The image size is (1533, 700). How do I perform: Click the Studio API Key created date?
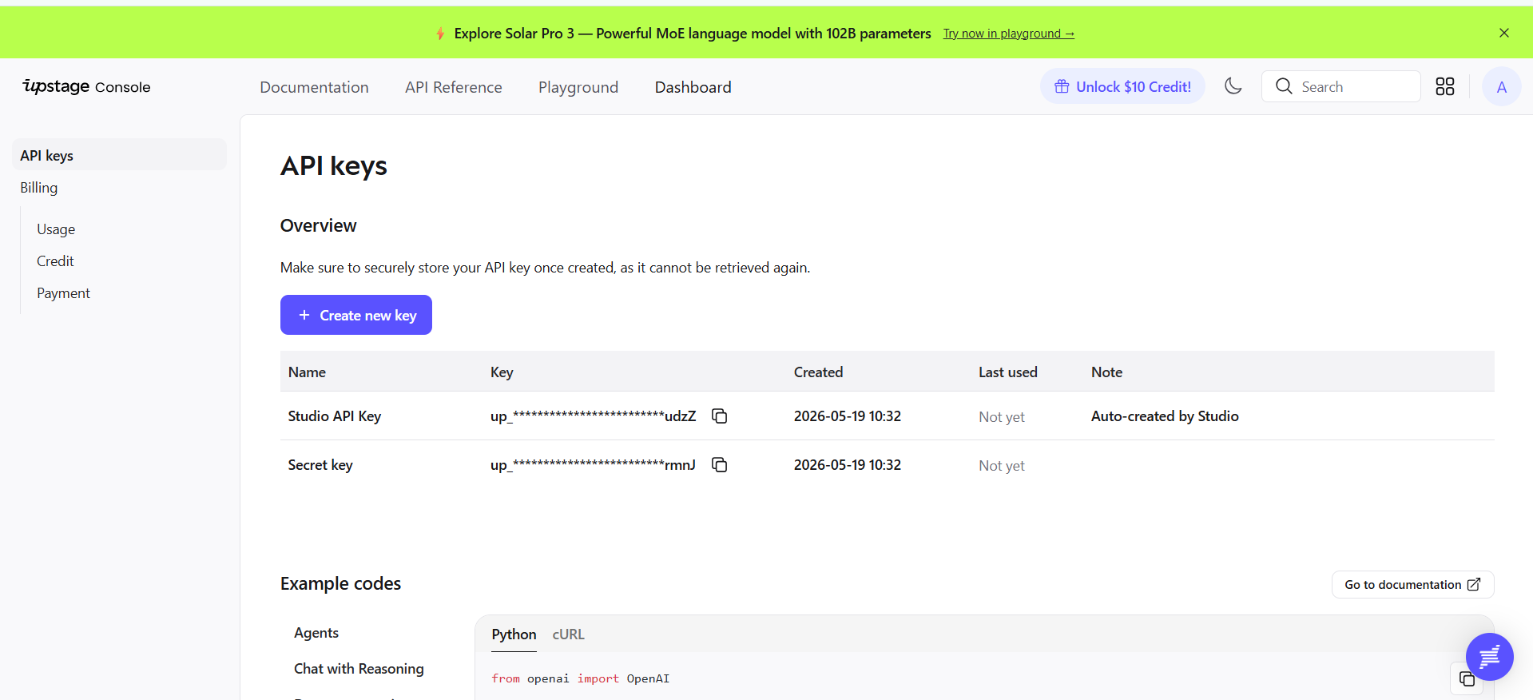847,416
